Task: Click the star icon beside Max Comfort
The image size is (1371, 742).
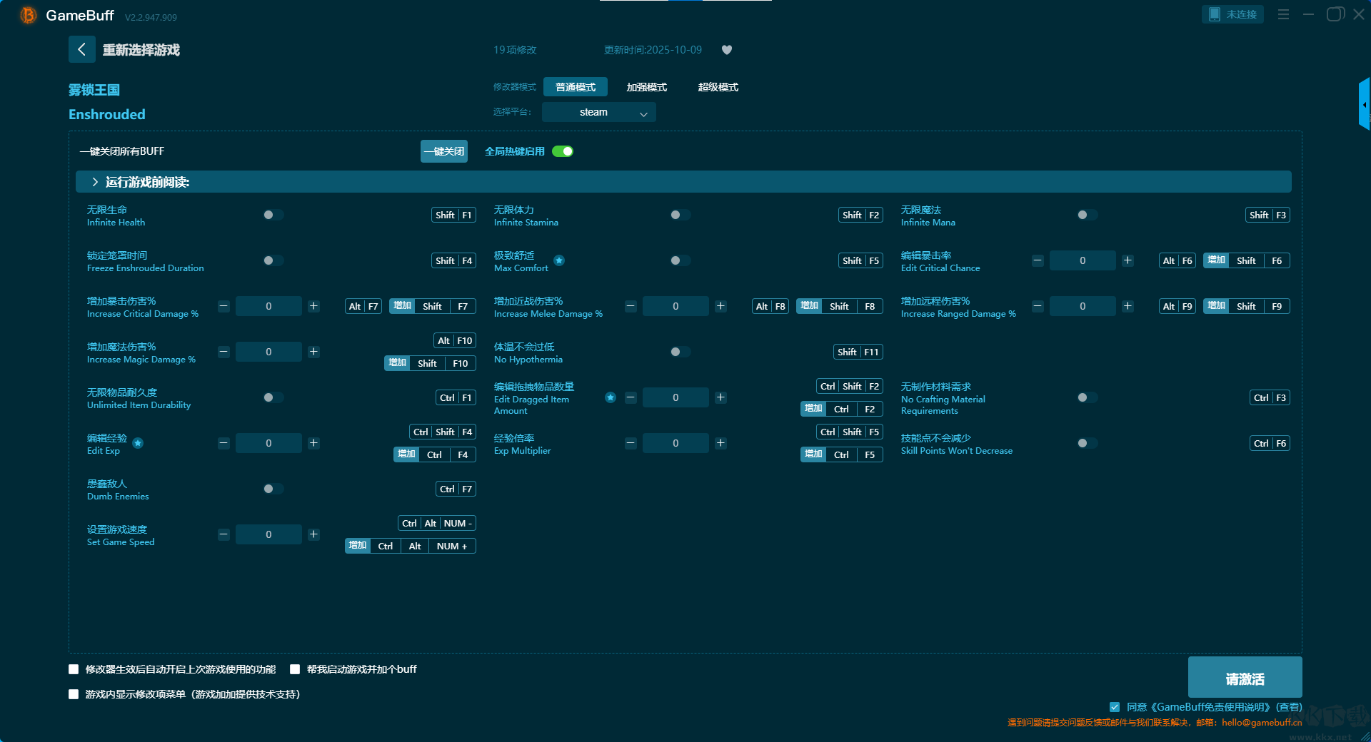Action: click(x=559, y=260)
